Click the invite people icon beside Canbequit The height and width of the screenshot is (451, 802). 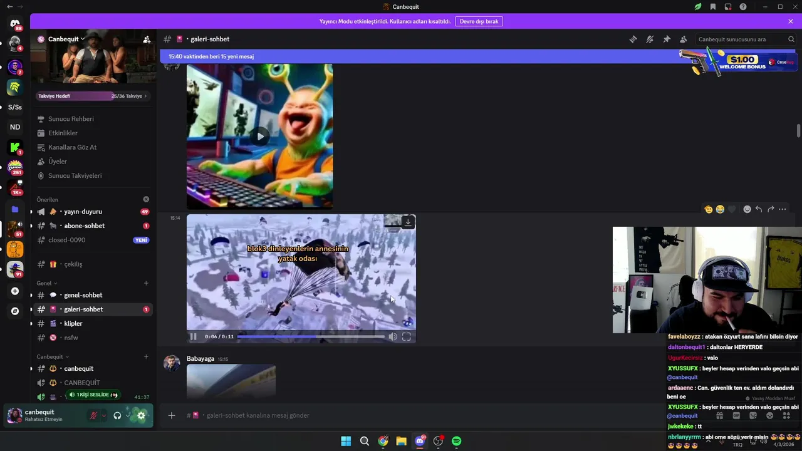click(x=147, y=39)
